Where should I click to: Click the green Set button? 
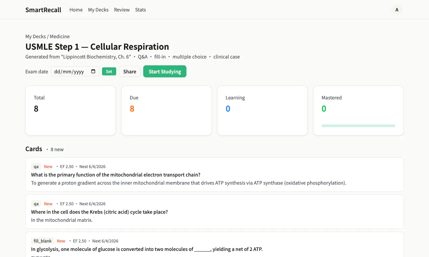coord(109,71)
